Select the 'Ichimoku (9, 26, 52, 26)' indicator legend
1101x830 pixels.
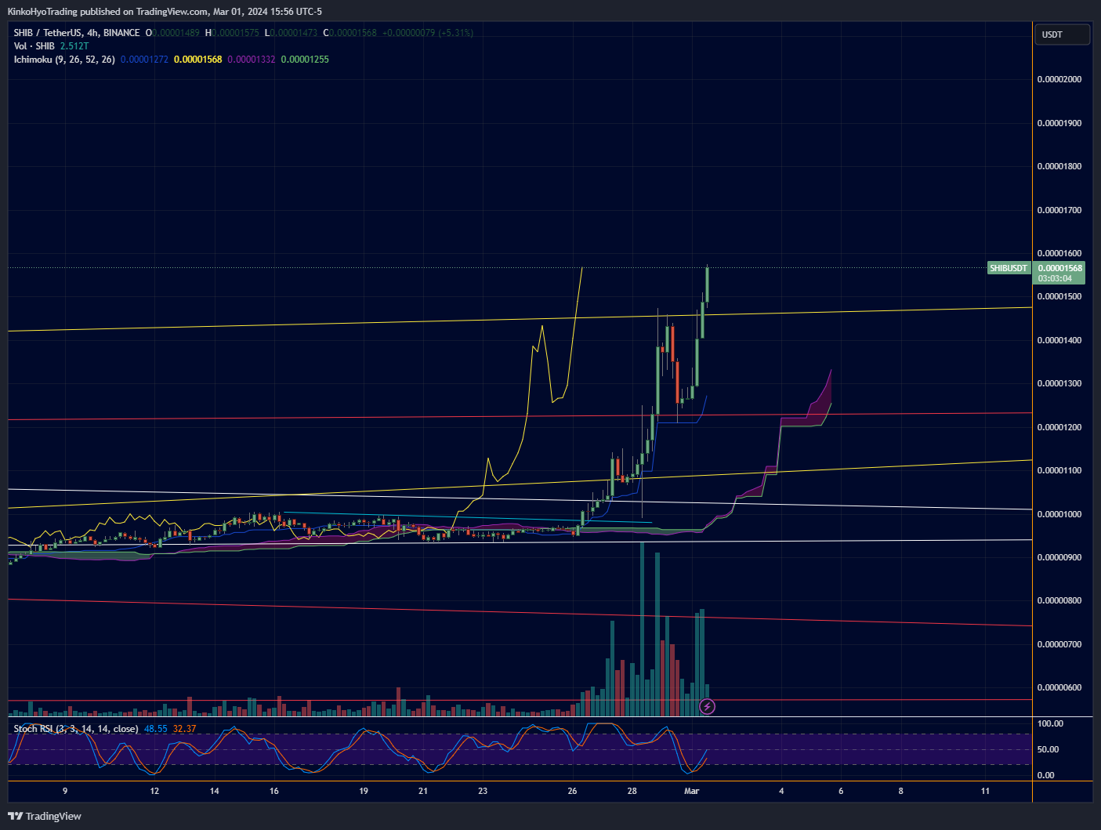(x=64, y=60)
